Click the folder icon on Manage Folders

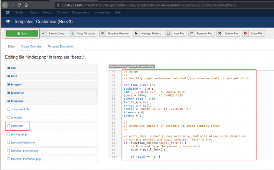(136, 33)
